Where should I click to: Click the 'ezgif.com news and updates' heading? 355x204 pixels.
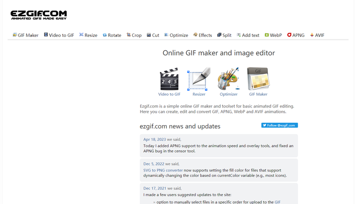point(180,126)
